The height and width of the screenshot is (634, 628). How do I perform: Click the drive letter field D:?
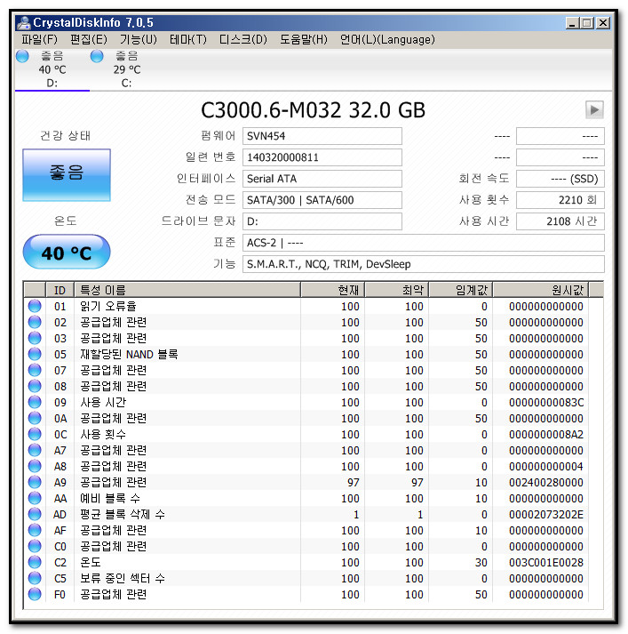pyautogui.click(x=322, y=221)
